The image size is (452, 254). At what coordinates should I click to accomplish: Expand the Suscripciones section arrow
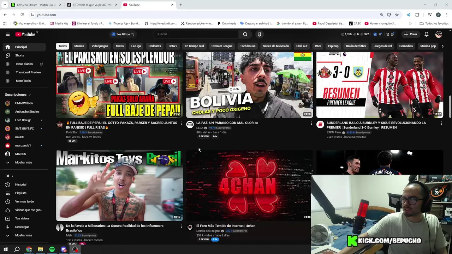tap(30, 95)
